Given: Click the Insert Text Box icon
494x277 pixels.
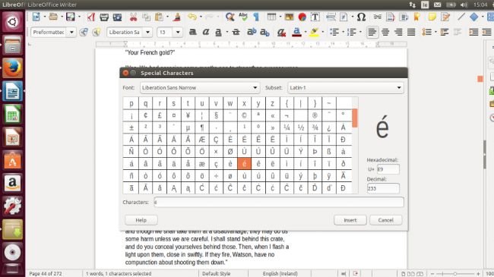Looking at the screenshot, I should pyautogui.click(x=315, y=17).
